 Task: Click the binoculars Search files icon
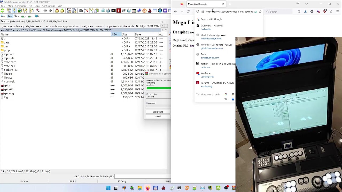[81, 11]
